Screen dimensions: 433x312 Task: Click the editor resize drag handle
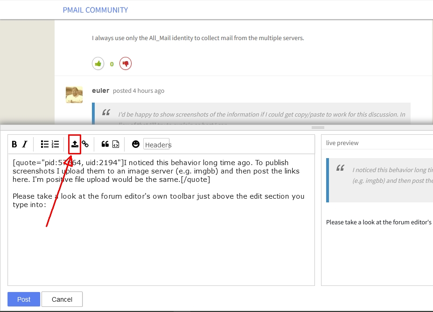point(318,127)
